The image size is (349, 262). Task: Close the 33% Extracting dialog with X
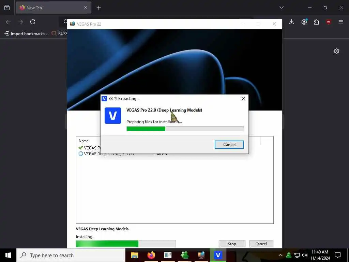pyautogui.click(x=243, y=99)
